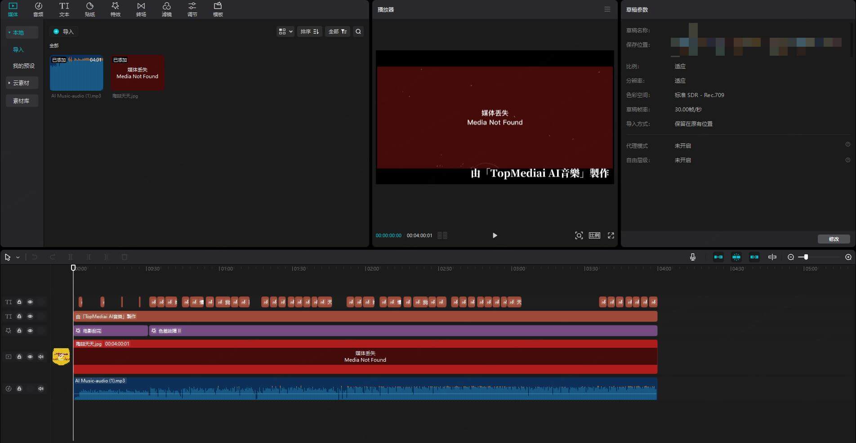Open the player panel hamburger menu
The image size is (856, 443).
click(x=607, y=9)
